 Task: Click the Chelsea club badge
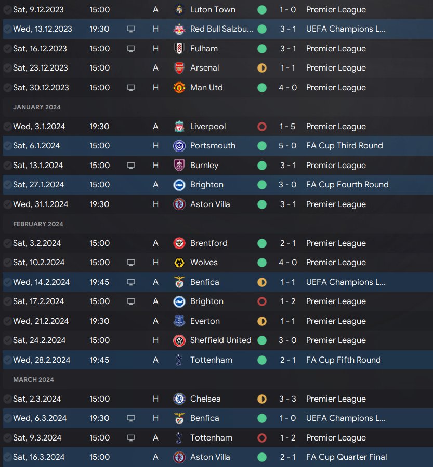pyautogui.click(x=179, y=399)
